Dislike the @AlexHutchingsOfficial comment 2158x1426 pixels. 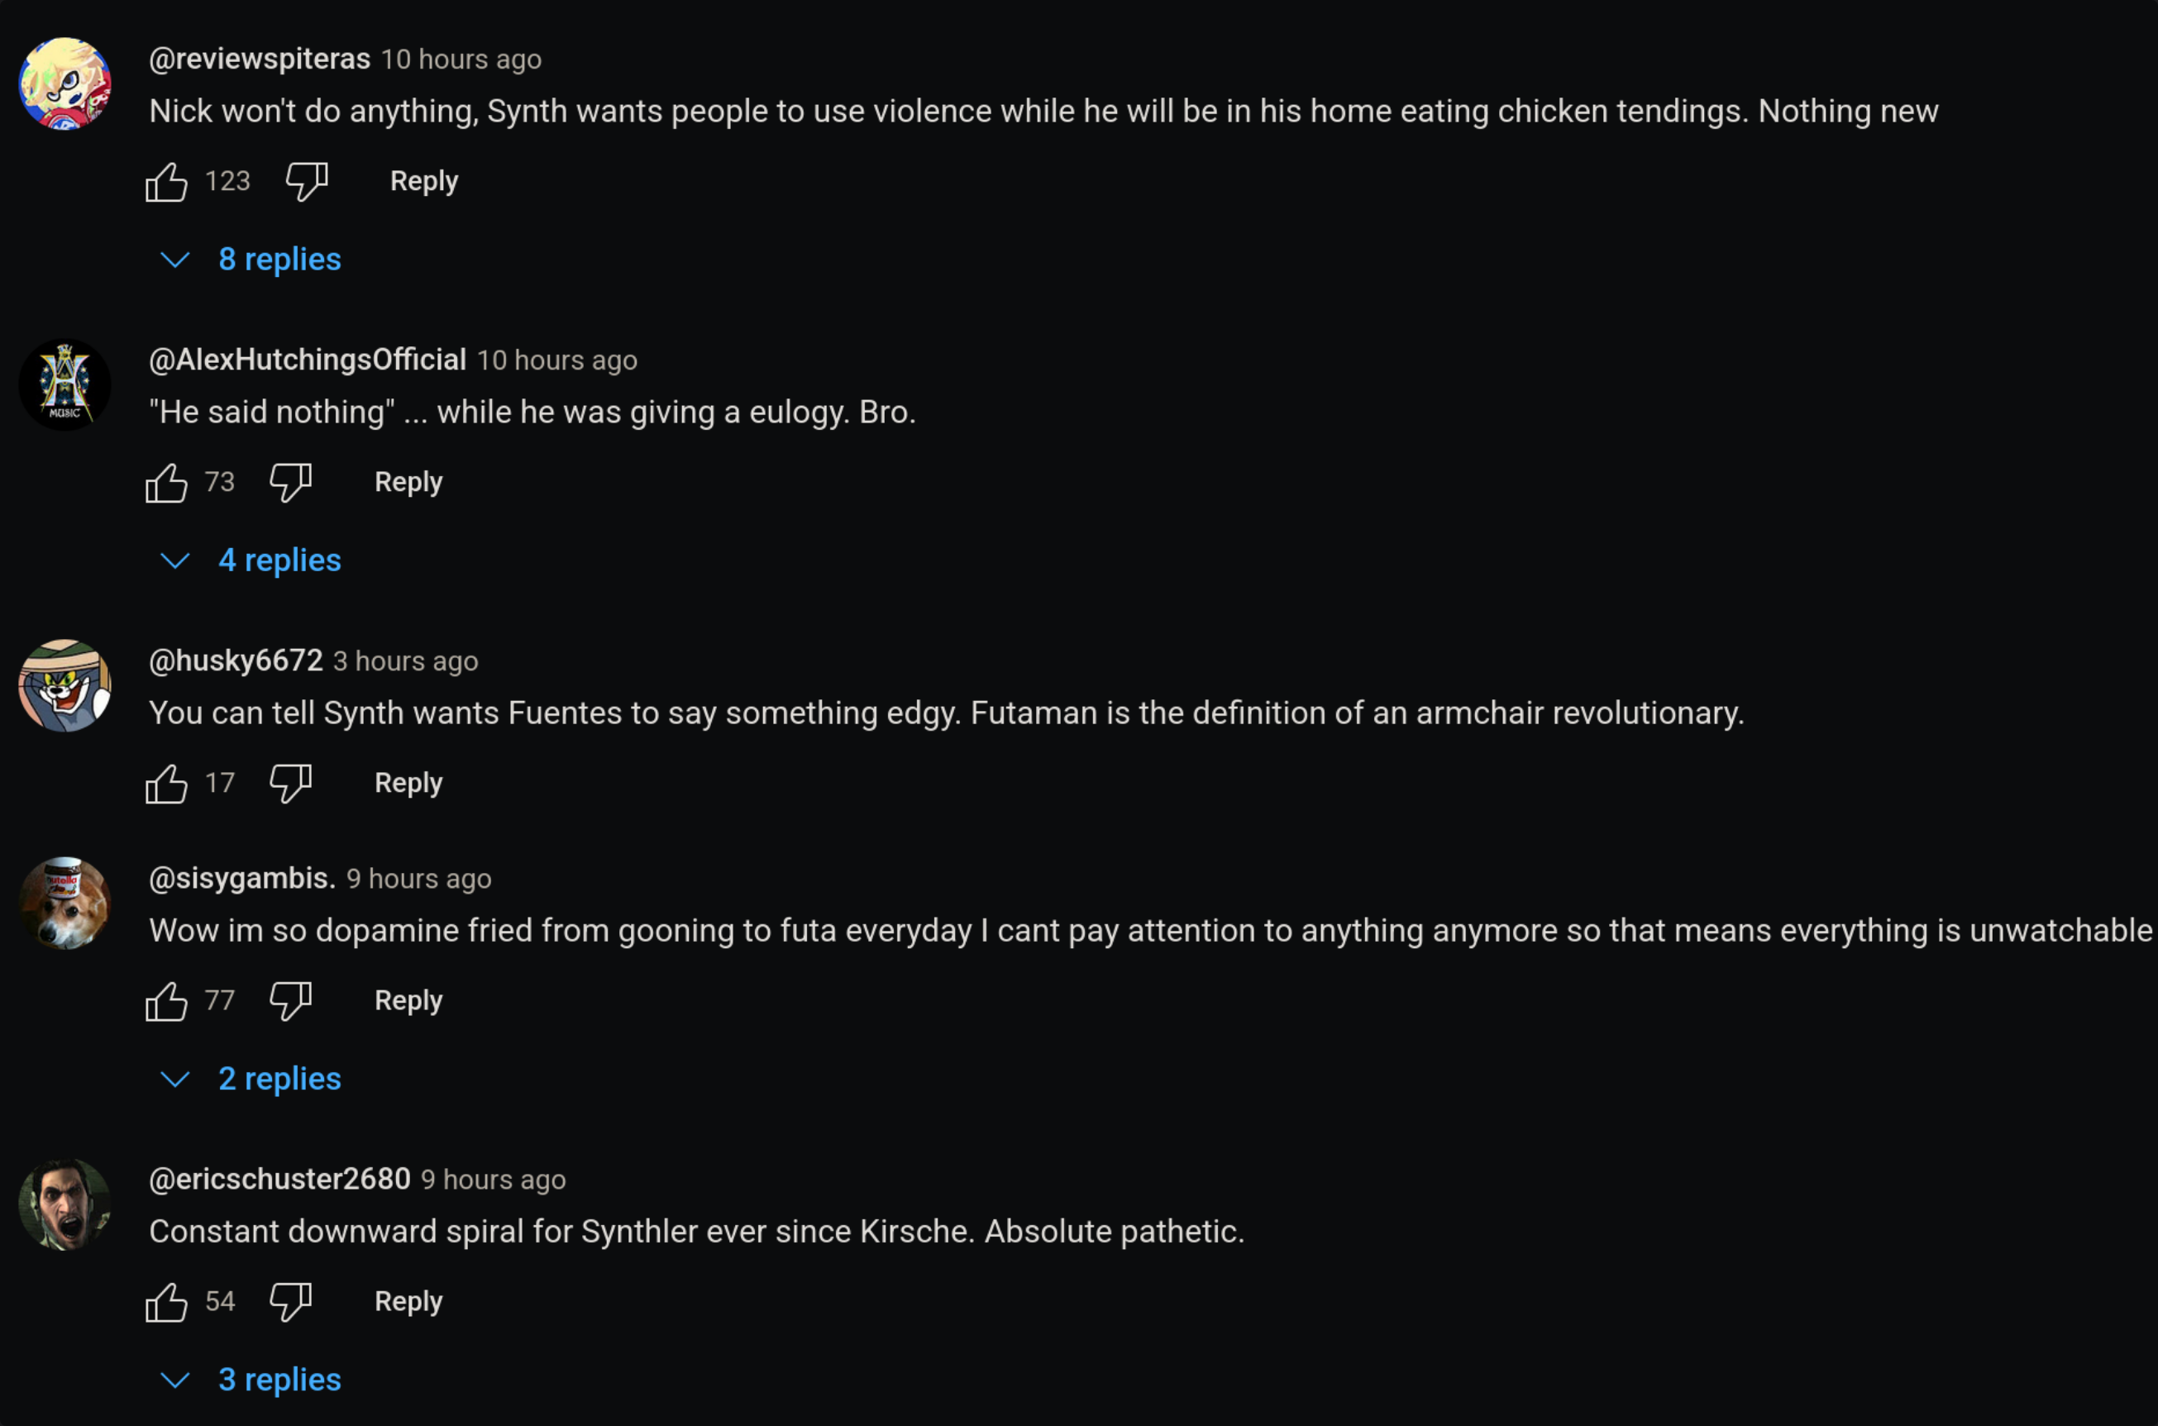point(291,483)
